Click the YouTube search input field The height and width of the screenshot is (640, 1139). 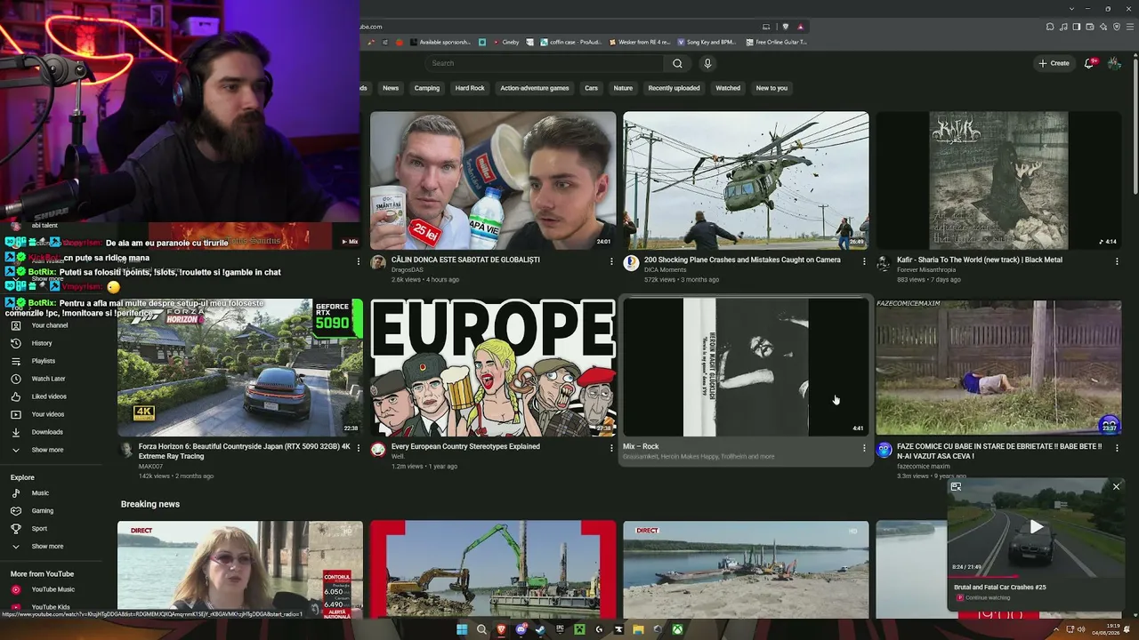point(545,63)
